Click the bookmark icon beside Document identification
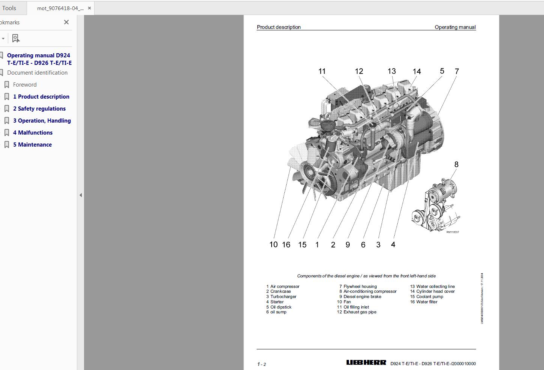Viewport: 544px width, 370px height. (x=2, y=72)
